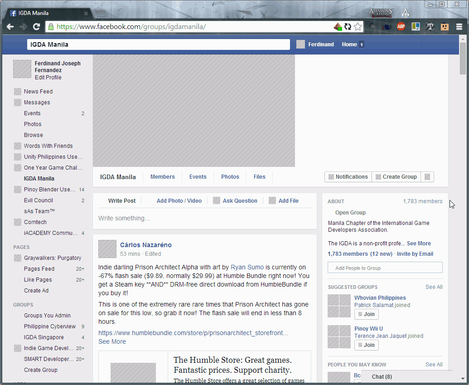Open the Notifications group button
Screen dimensions: 469x385
(x=348, y=177)
